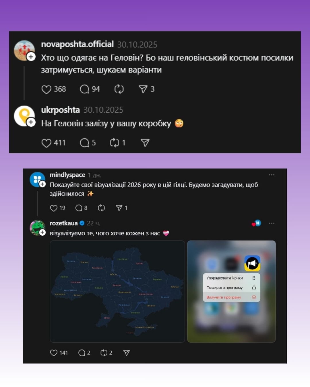This screenshot has width=310, height=387.
Task: Repost the novaposhta.official post
Action: [119, 89]
